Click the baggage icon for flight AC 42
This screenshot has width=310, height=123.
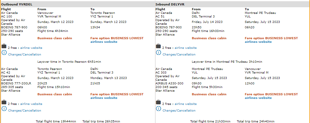[4, 102]
